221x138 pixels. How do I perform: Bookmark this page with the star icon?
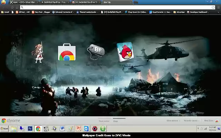[x=213, y=7]
